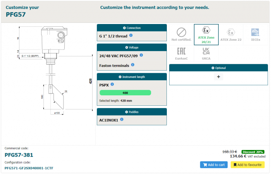Click info icon next to G 1" 1/2 thread
This screenshot has width=271, height=174.
click(x=131, y=36)
